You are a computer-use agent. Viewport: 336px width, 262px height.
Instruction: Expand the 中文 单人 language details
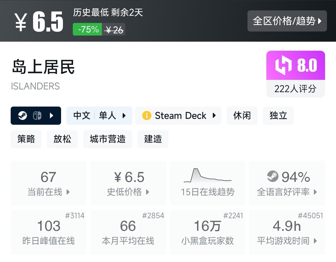(99, 116)
